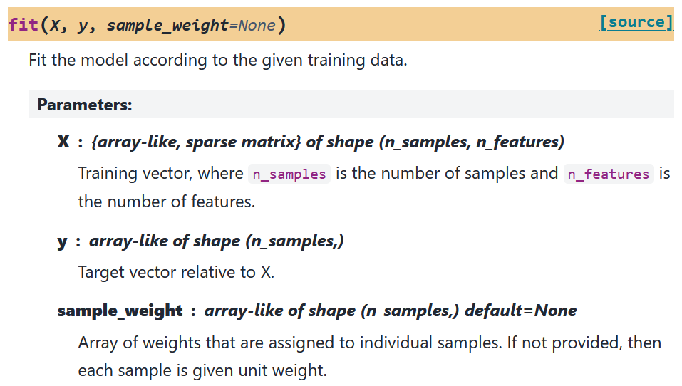Click the fit method name in the signature

point(24,24)
